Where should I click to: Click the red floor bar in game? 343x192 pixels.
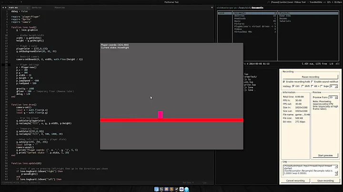pyautogui.click(x=171, y=120)
